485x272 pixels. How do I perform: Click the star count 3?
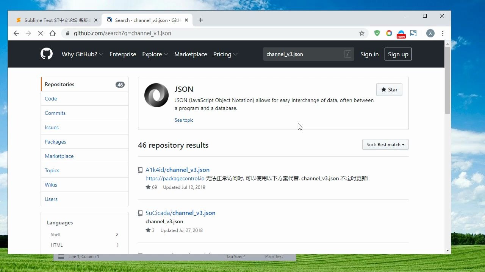pos(150,230)
